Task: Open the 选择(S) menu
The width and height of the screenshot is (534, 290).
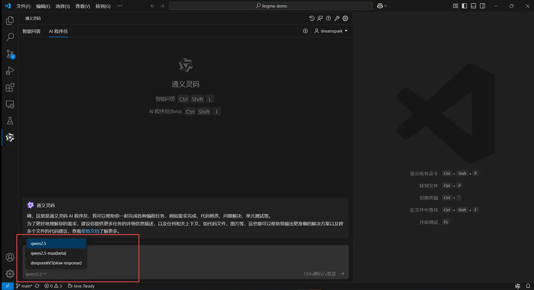Action: 63,6
